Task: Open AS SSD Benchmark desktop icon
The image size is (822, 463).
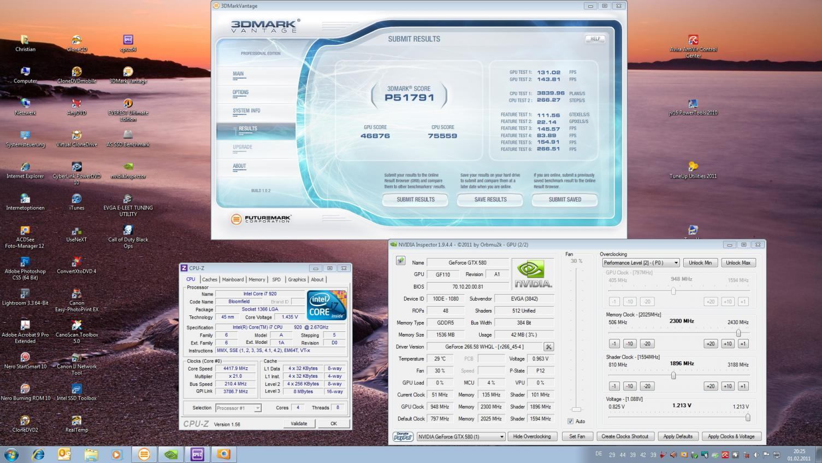Action: pyautogui.click(x=128, y=138)
